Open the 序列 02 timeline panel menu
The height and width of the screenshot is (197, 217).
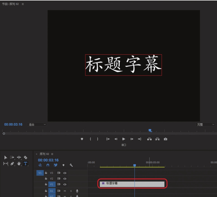(52, 154)
